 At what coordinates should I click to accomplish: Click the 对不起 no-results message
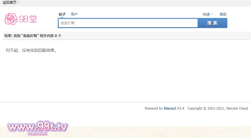pos(31,51)
